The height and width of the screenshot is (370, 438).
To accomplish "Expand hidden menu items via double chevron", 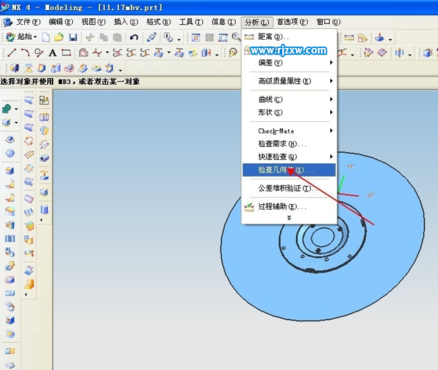I will coord(289,218).
